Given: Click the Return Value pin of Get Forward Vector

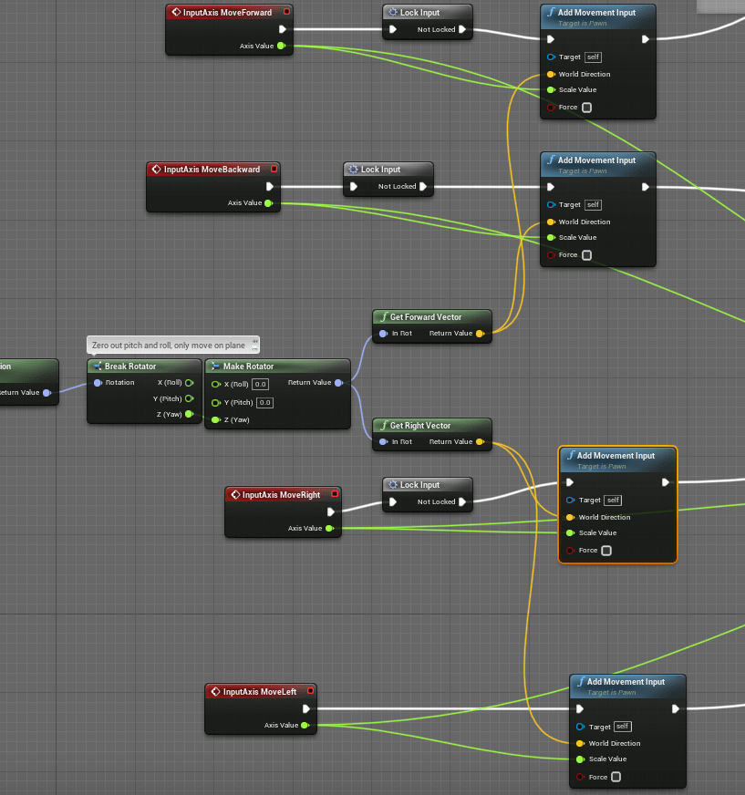Looking at the screenshot, I should pyautogui.click(x=480, y=334).
